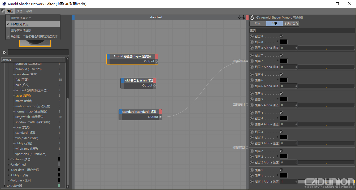Click the animation dot beside 图层 1 Alpha 通道
Viewport: 356px width, 190px height.
point(252,182)
